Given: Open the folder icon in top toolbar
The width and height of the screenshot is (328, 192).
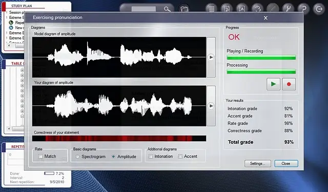Looking at the screenshot, I should pyautogui.click(x=184, y=9).
